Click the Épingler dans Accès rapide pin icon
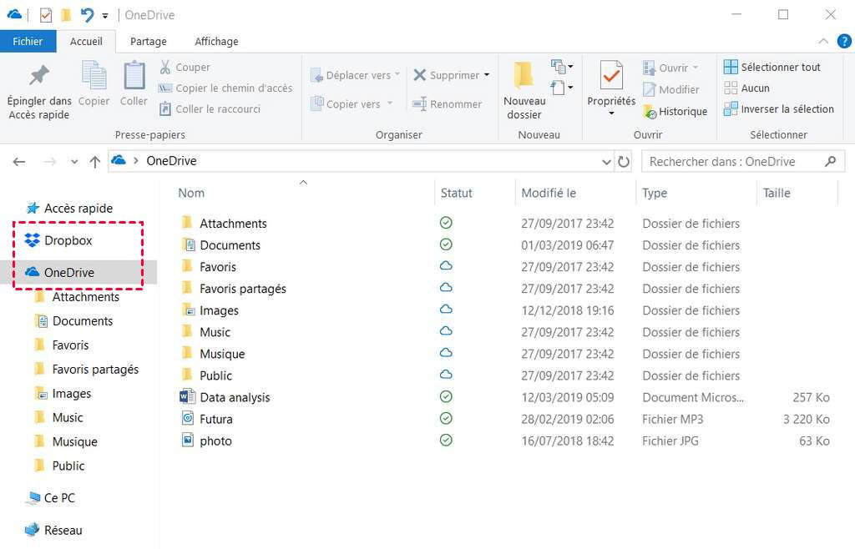This screenshot has width=855, height=549. (38, 77)
